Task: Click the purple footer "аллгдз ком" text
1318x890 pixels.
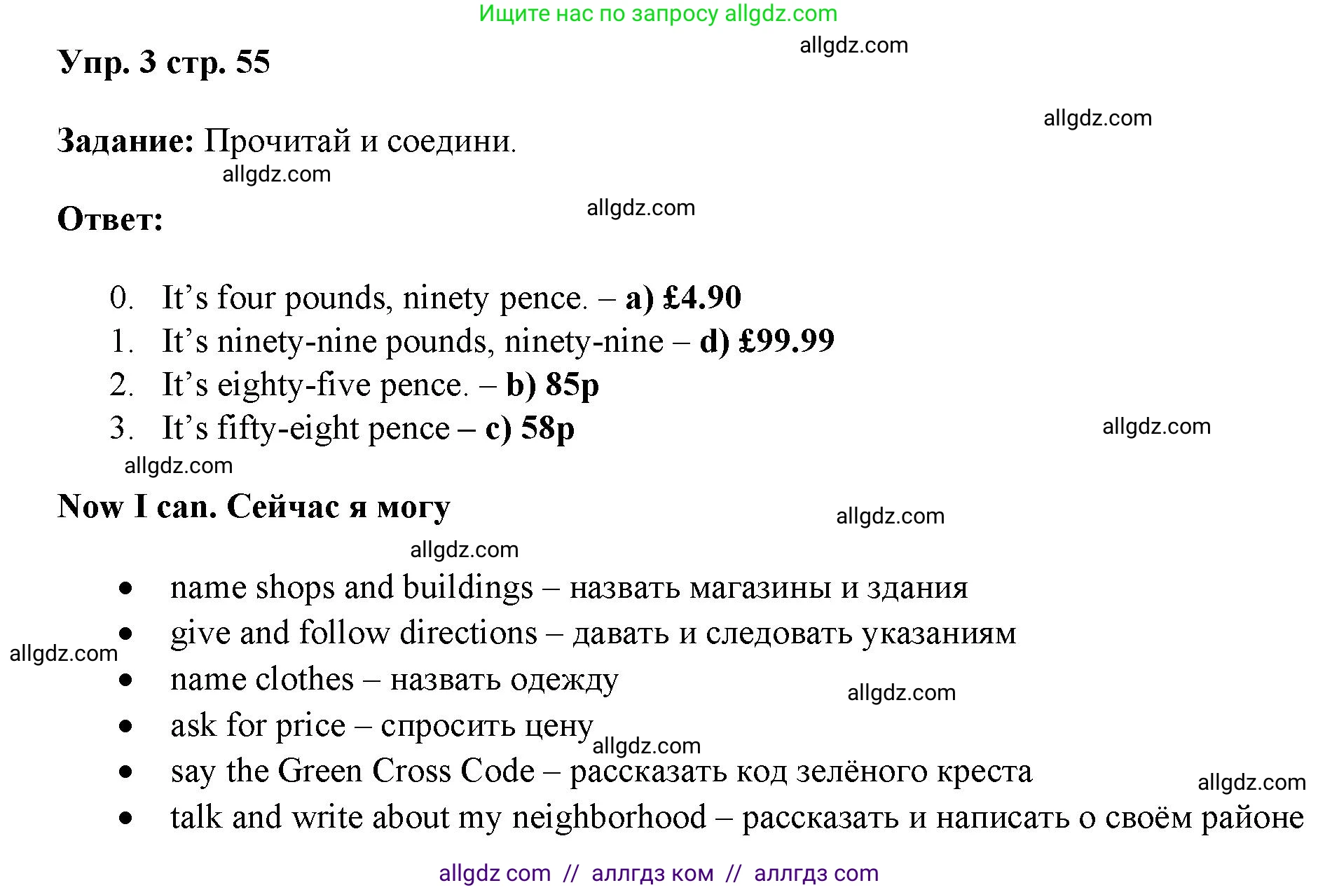Action: point(652,873)
